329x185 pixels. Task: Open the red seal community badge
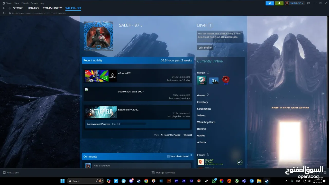(x=226, y=80)
